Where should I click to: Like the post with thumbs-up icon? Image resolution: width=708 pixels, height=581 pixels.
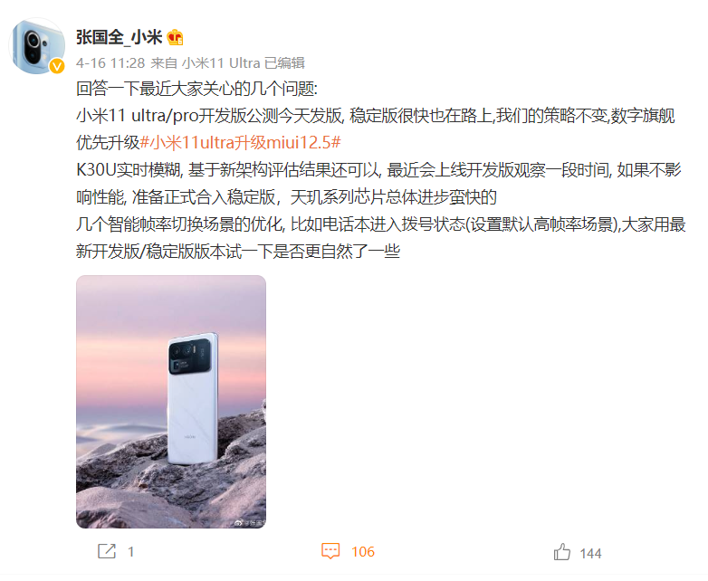click(x=562, y=552)
